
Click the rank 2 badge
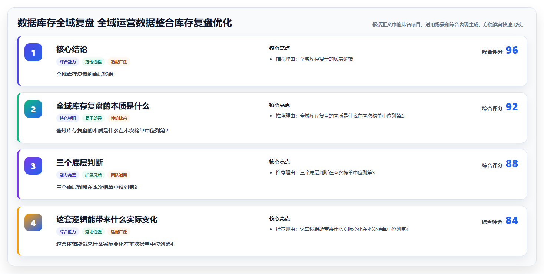click(x=33, y=109)
